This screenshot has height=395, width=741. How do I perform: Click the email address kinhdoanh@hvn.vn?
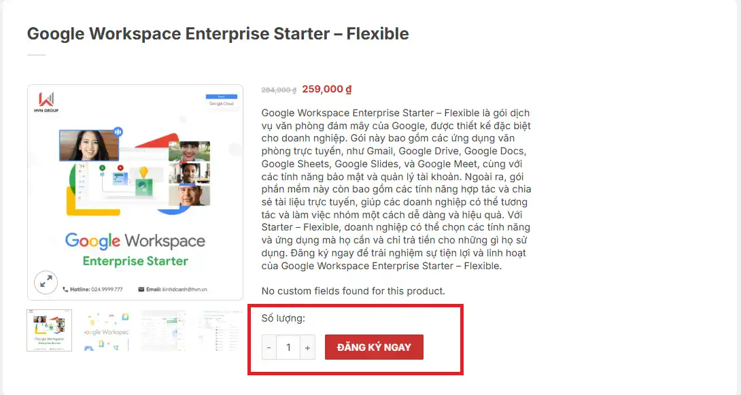coord(184,289)
